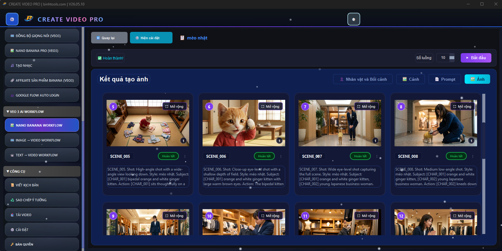Open the three-dot menu for SCENE_006
This screenshot has height=251, width=502.
click(x=281, y=156)
